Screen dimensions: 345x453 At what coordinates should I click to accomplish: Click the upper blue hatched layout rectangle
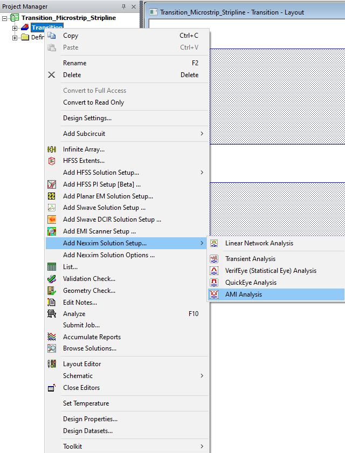tap(277, 97)
